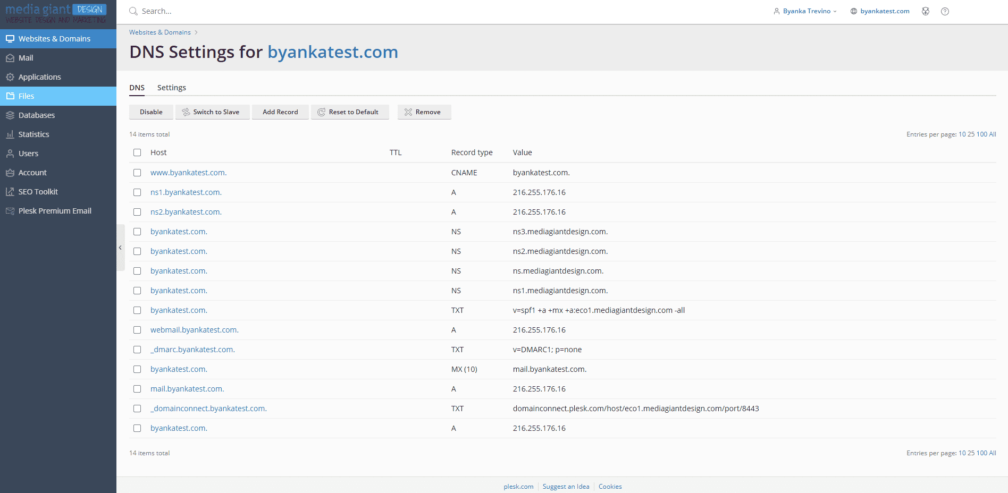Click the search magnifier icon
1008x493 pixels.
[x=133, y=11]
